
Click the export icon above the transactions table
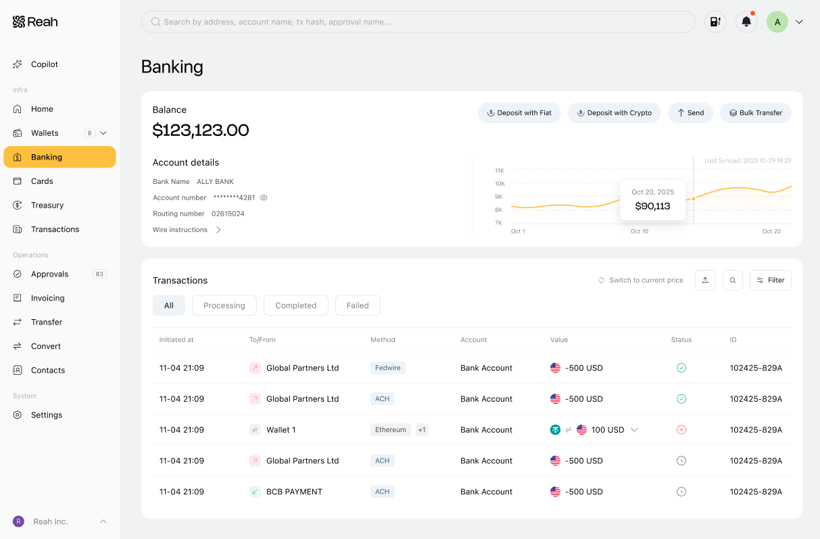coord(705,280)
